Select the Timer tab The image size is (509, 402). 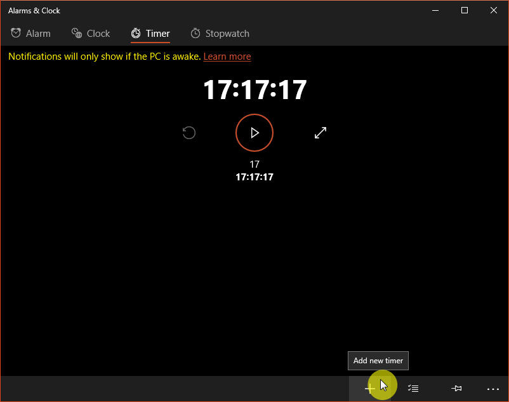(150, 34)
